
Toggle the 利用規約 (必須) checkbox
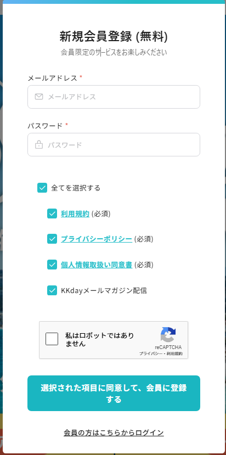[x=52, y=214]
